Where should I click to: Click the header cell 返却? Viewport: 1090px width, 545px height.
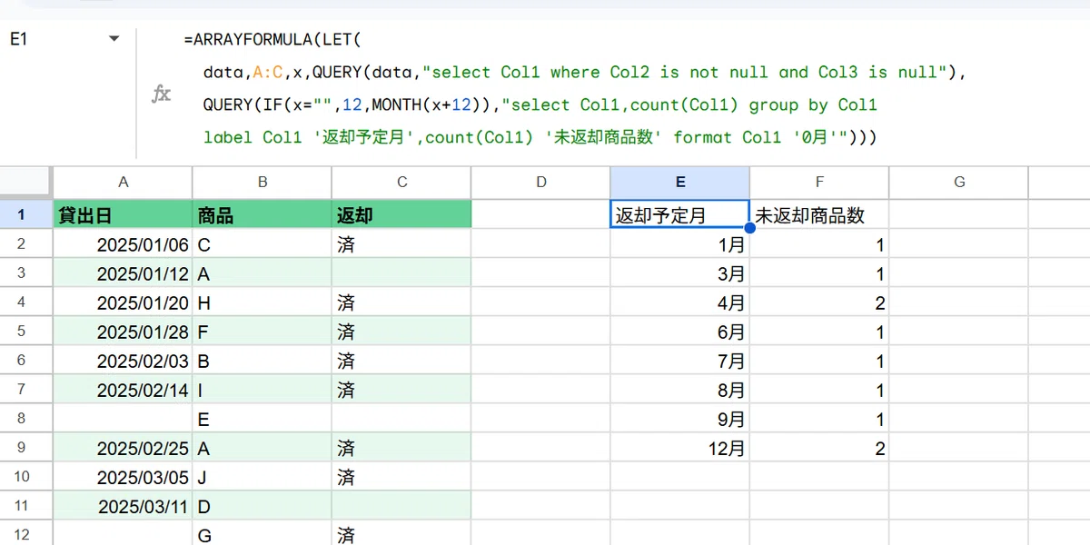click(402, 215)
